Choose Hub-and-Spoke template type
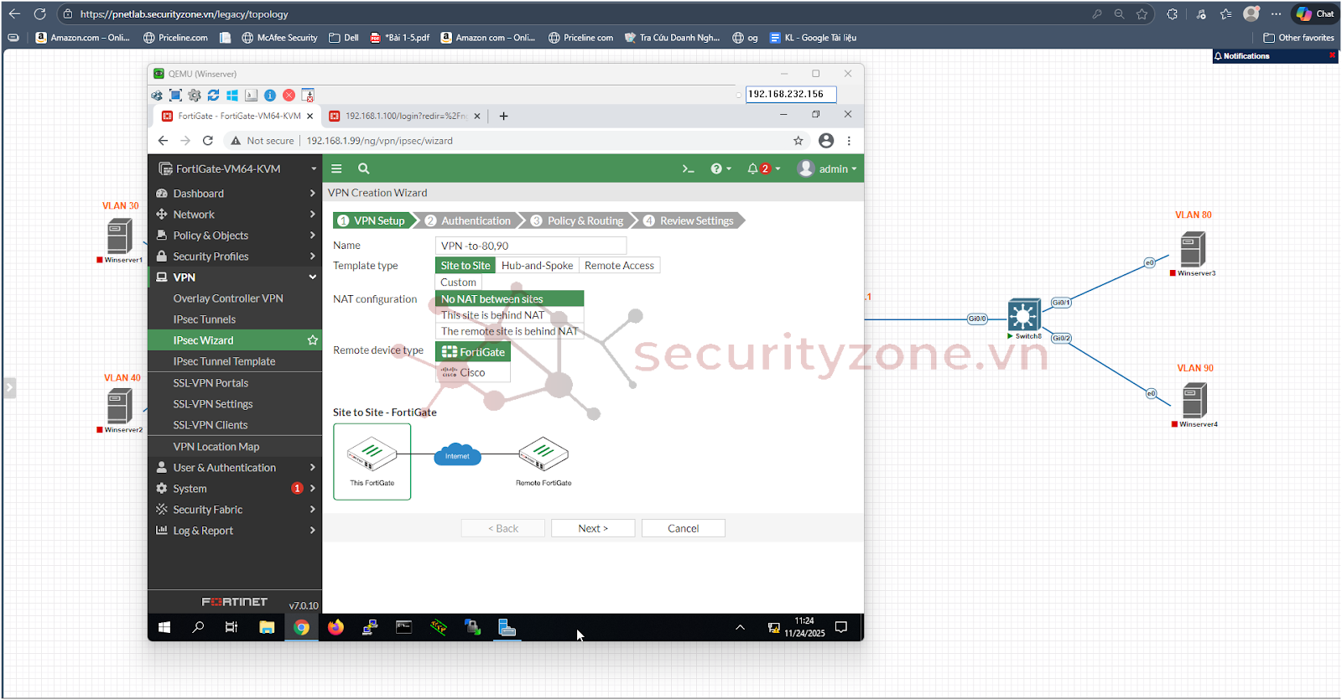The width and height of the screenshot is (1342, 700). (537, 266)
